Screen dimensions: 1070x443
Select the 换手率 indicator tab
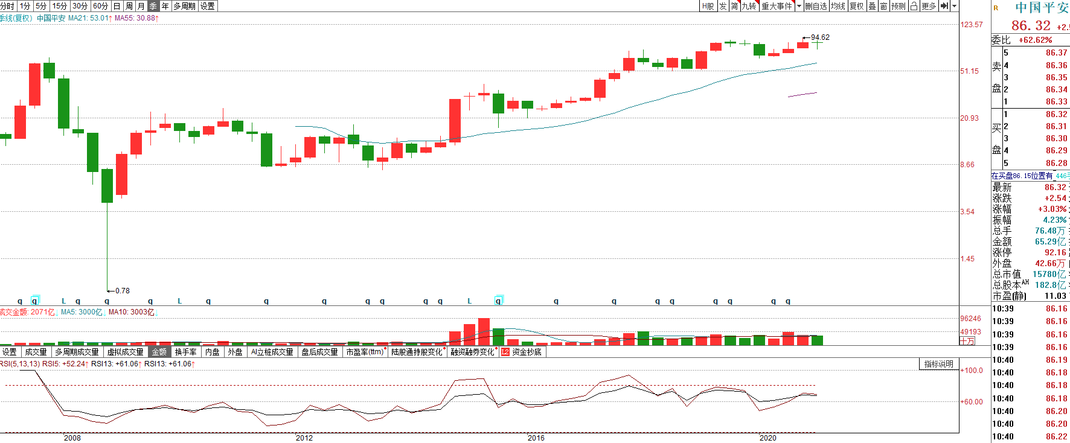point(185,352)
